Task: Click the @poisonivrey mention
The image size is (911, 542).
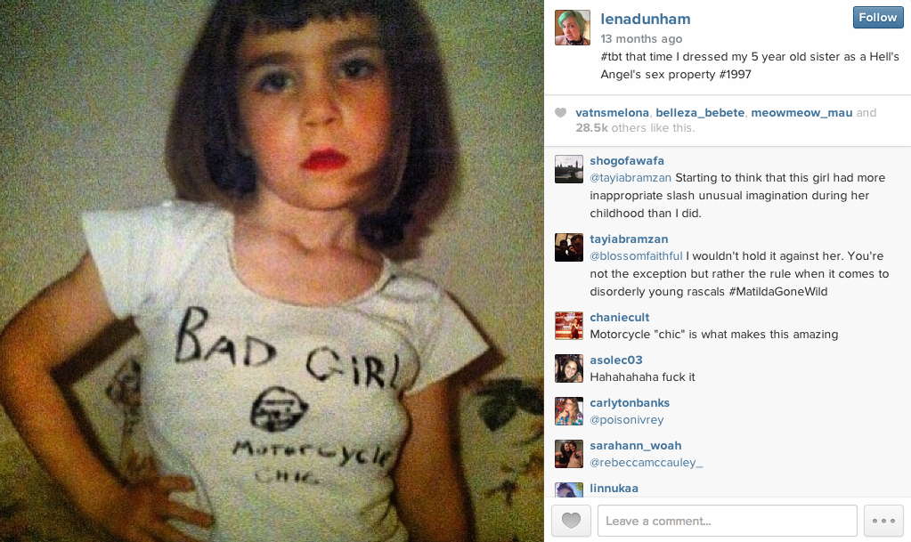Action: click(x=626, y=420)
